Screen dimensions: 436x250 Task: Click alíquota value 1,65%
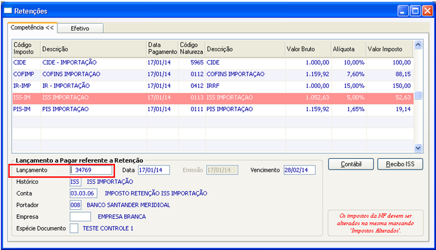[355, 109]
